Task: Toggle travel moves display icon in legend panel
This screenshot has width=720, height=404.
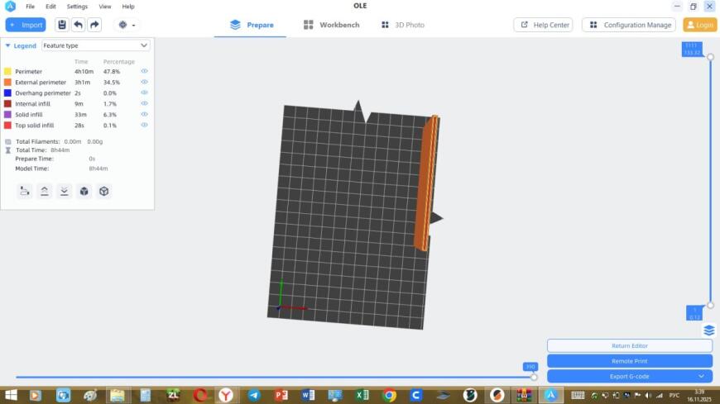Action: [x=25, y=191]
